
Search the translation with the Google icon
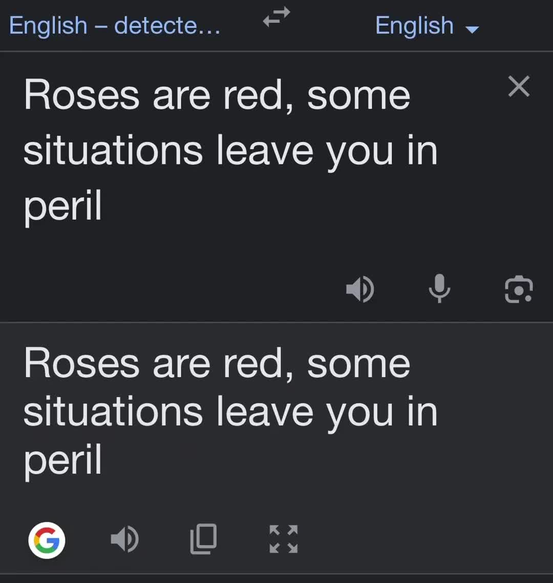point(47,540)
